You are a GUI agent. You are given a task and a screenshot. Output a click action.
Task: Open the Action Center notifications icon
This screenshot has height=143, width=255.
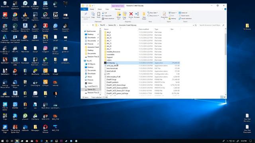pyautogui.click(x=251, y=141)
